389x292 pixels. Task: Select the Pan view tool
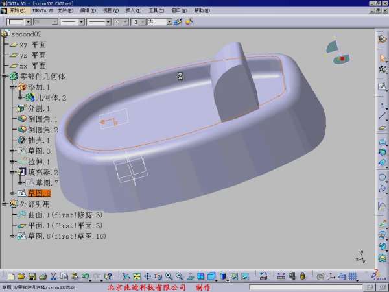147,276
